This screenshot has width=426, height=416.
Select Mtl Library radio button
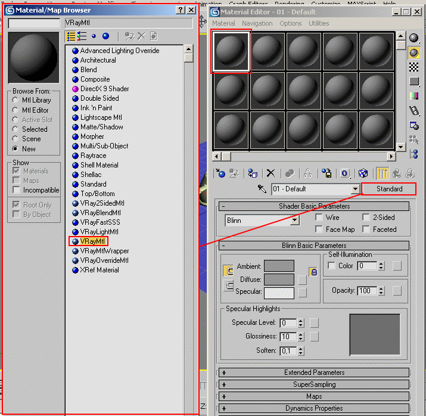[x=15, y=100]
